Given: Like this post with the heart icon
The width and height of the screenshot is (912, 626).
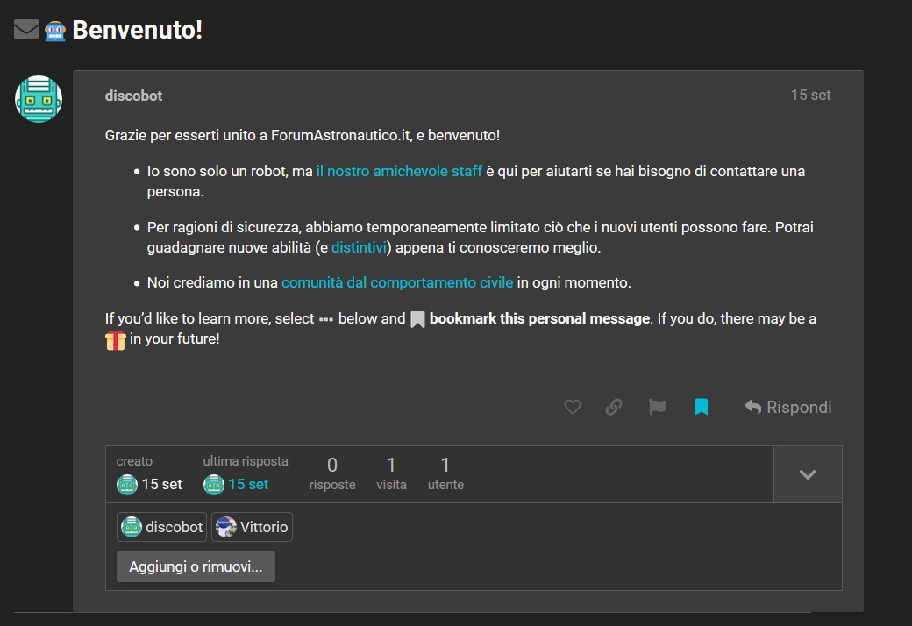Looking at the screenshot, I should [x=573, y=407].
